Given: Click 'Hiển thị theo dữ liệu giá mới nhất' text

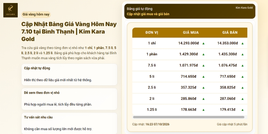Looking at the screenshot, I should [x=58, y=80].
